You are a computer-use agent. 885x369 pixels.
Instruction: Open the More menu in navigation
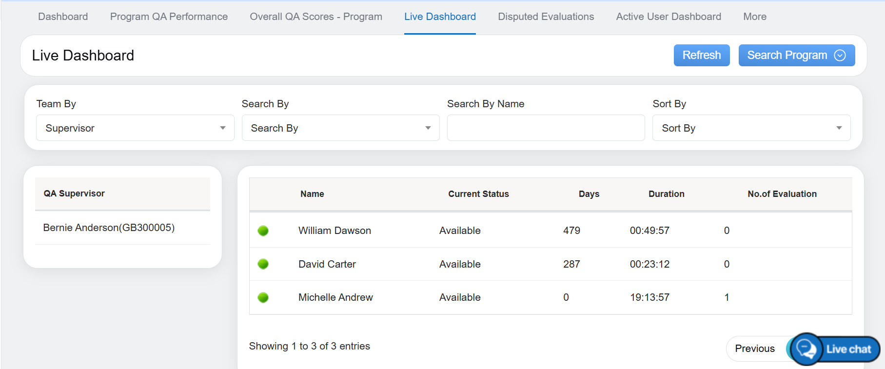coord(754,17)
